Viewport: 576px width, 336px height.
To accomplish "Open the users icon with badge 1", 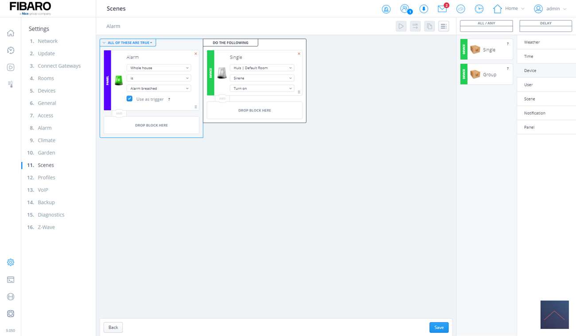I will click(405, 9).
